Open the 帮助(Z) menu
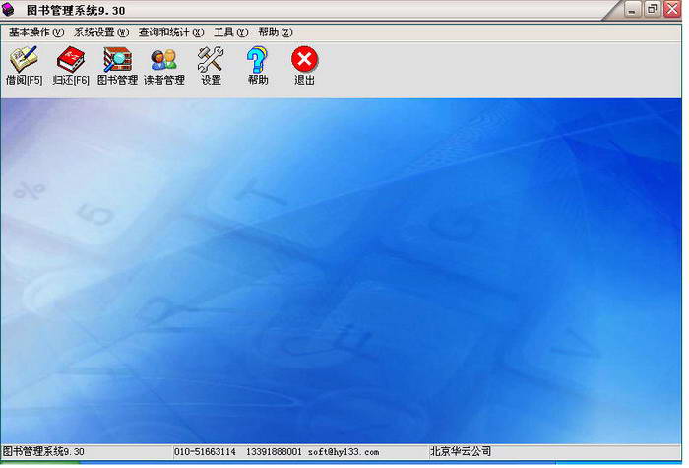The height and width of the screenshot is (468, 689). [x=275, y=33]
